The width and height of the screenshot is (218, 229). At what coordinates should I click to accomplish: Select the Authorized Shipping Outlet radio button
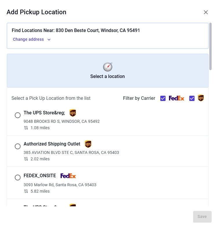coord(18,146)
